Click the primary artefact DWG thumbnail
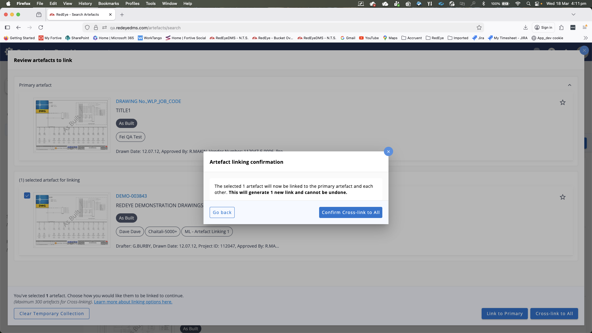The image size is (592, 333). 72,125
